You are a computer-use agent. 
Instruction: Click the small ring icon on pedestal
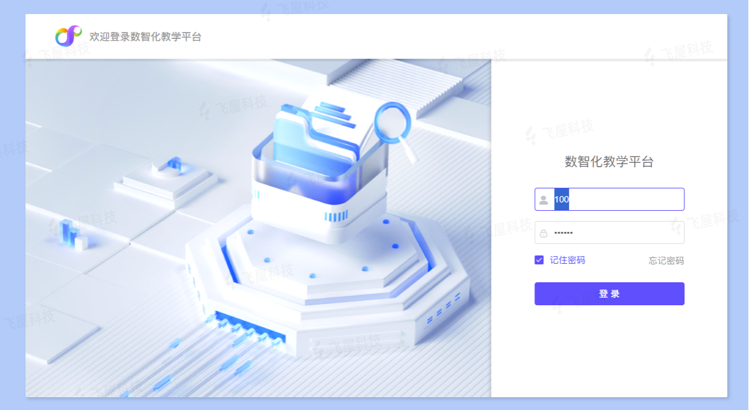[x=171, y=165]
